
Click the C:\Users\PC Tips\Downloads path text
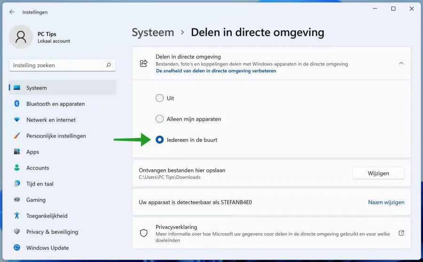point(169,177)
